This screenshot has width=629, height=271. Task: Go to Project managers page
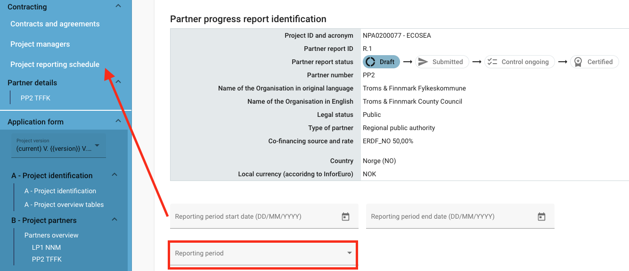tap(40, 44)
